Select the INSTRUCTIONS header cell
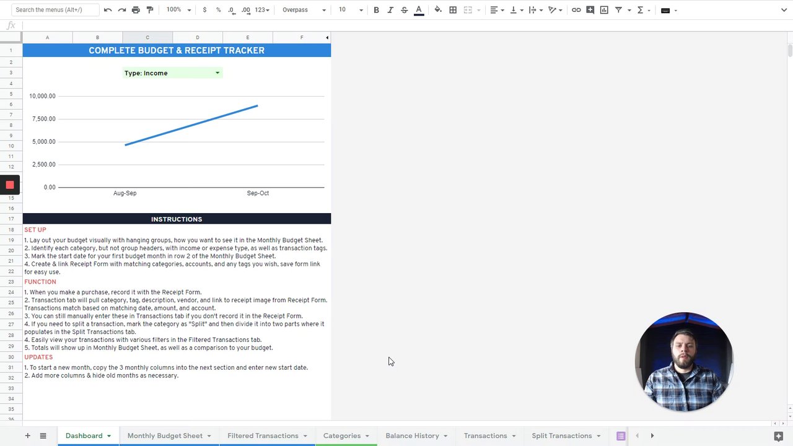793x446 pixels. click(177, 219)
